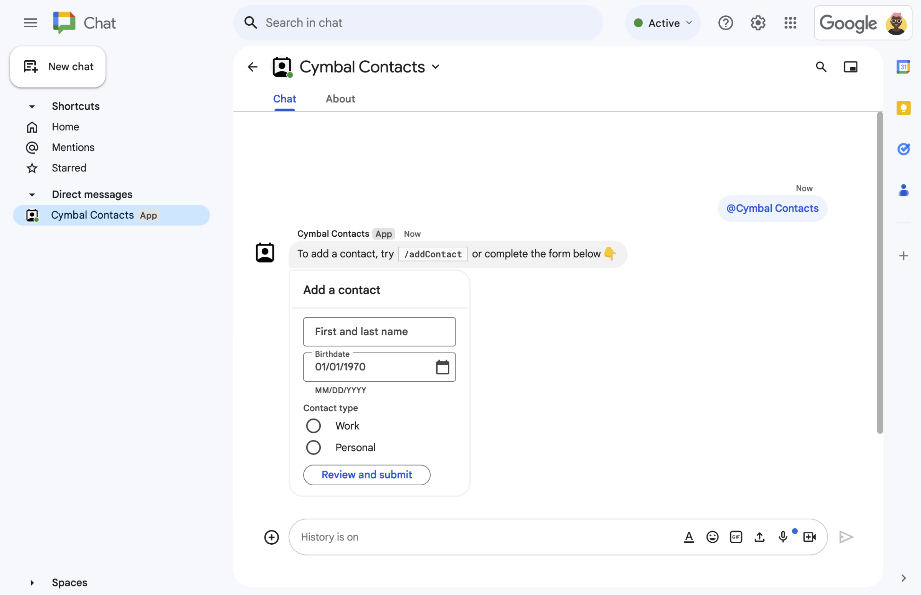Click the split view panel icon

coord(850,66)
